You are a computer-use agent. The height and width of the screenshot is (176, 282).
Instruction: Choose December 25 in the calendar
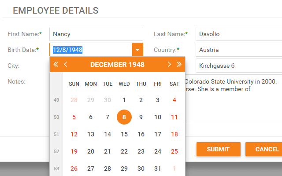click(x=174, y=151)
